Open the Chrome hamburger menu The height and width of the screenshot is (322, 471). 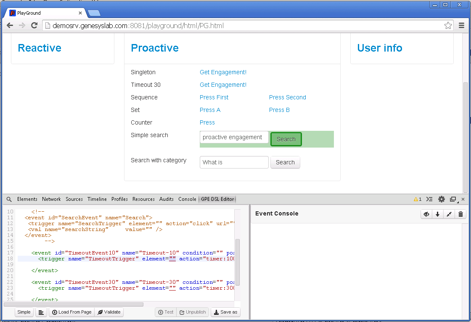tap(462, 26)
